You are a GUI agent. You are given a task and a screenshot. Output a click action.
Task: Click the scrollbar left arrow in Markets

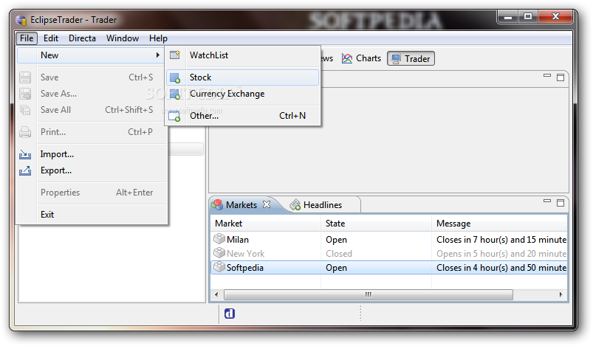click(216, 294)
